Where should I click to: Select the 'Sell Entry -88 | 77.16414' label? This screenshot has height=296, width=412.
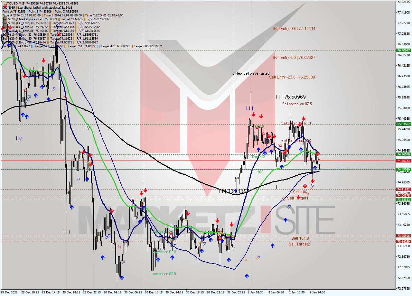click(294, 29)
